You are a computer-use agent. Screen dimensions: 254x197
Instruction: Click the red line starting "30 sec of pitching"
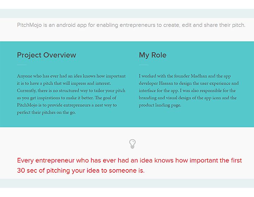[80, 171]
